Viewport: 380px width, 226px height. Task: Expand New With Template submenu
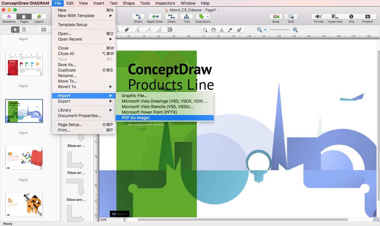click(84, 16)
